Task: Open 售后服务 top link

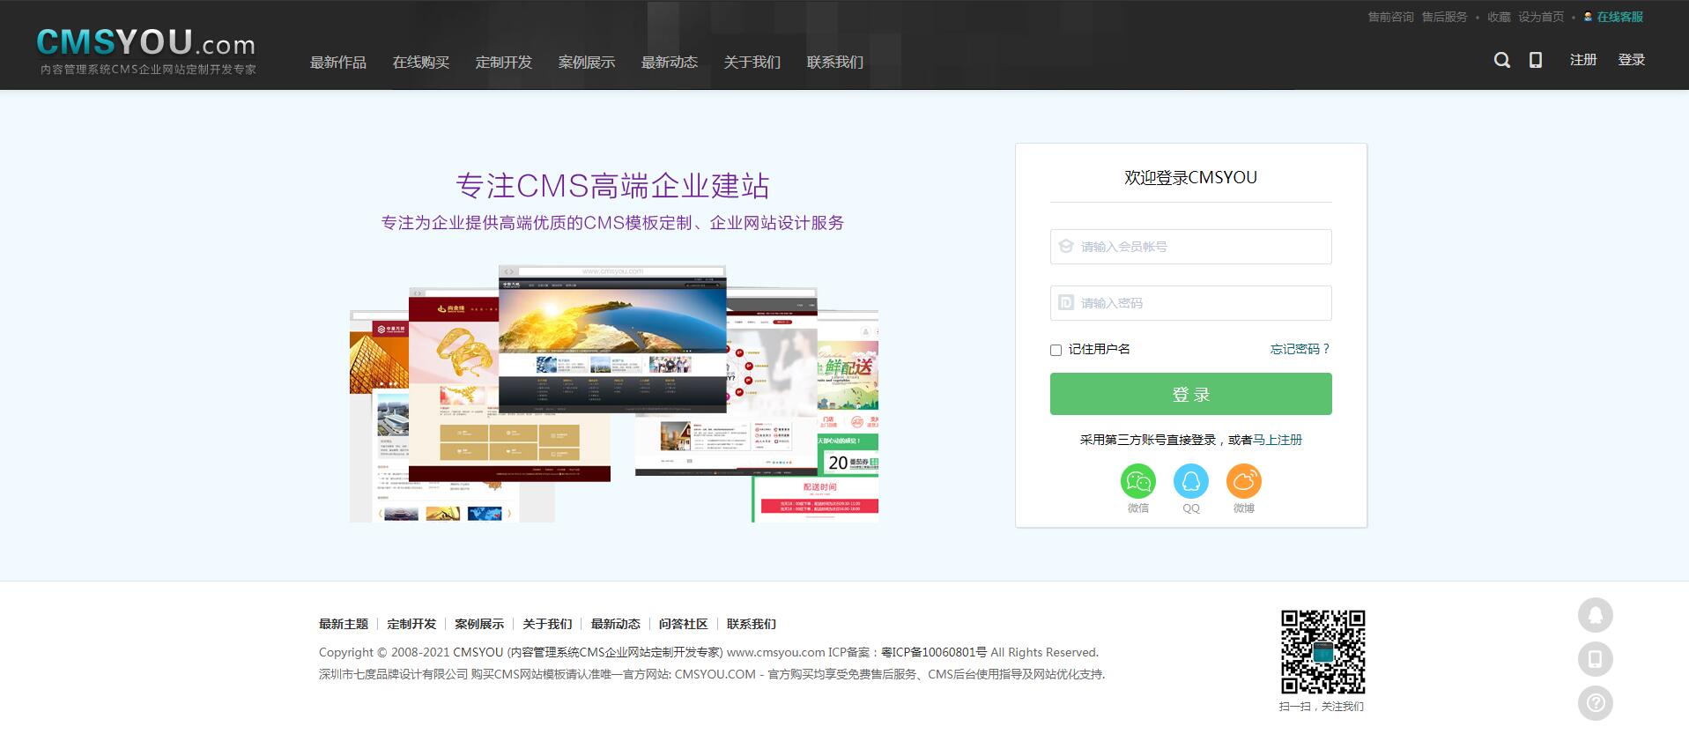Action: (1445, 17)
